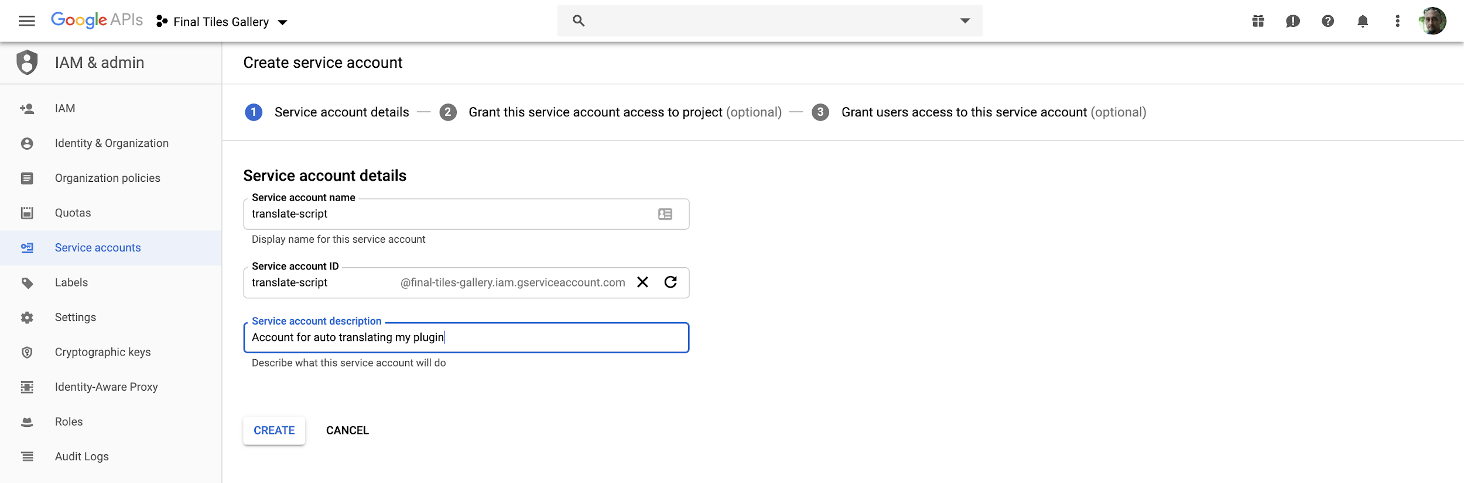Click the CANCEL button
The height and width of the screenshot is (483, 1464).
(x=347, y=430)
